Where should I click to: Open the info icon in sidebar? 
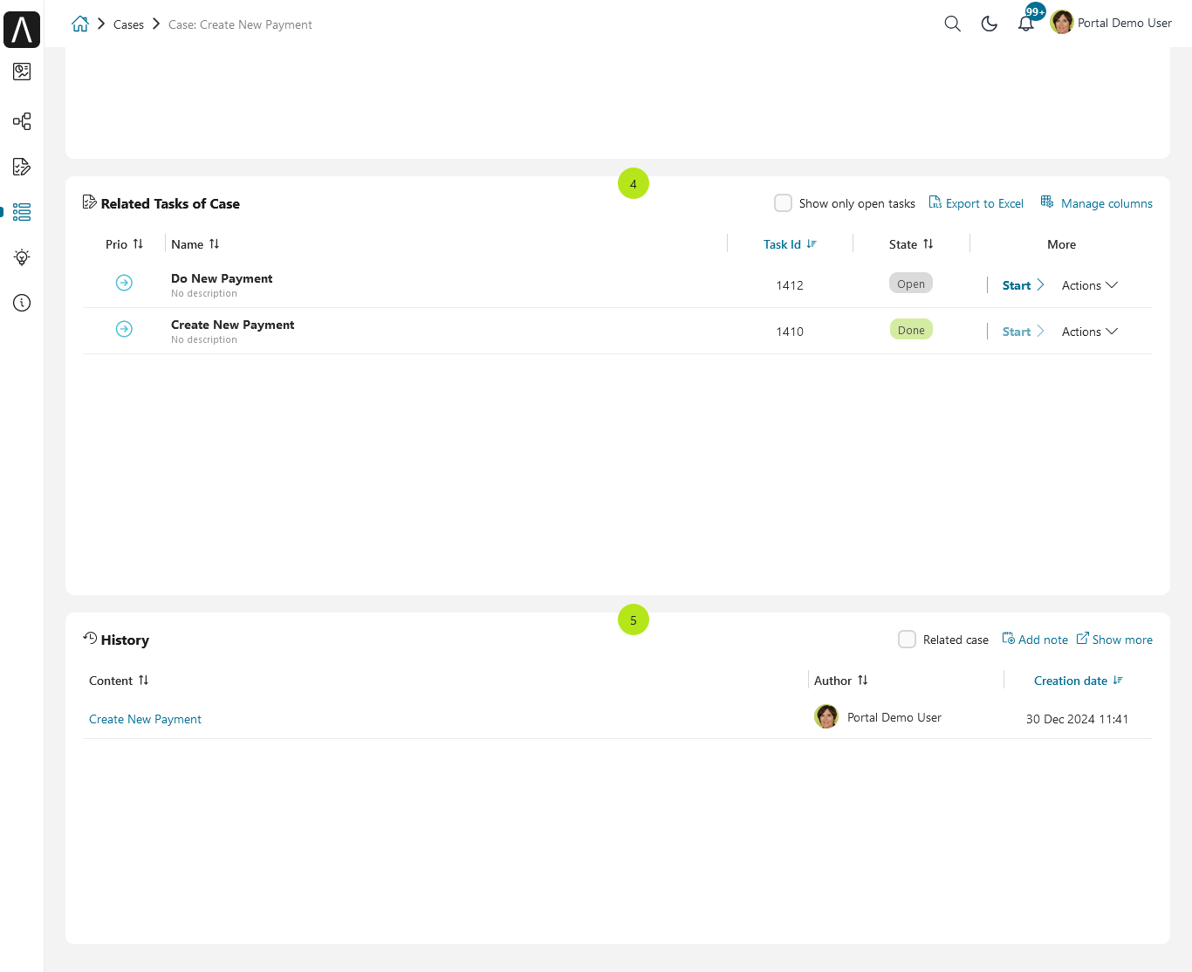click(x=22, y=303)
